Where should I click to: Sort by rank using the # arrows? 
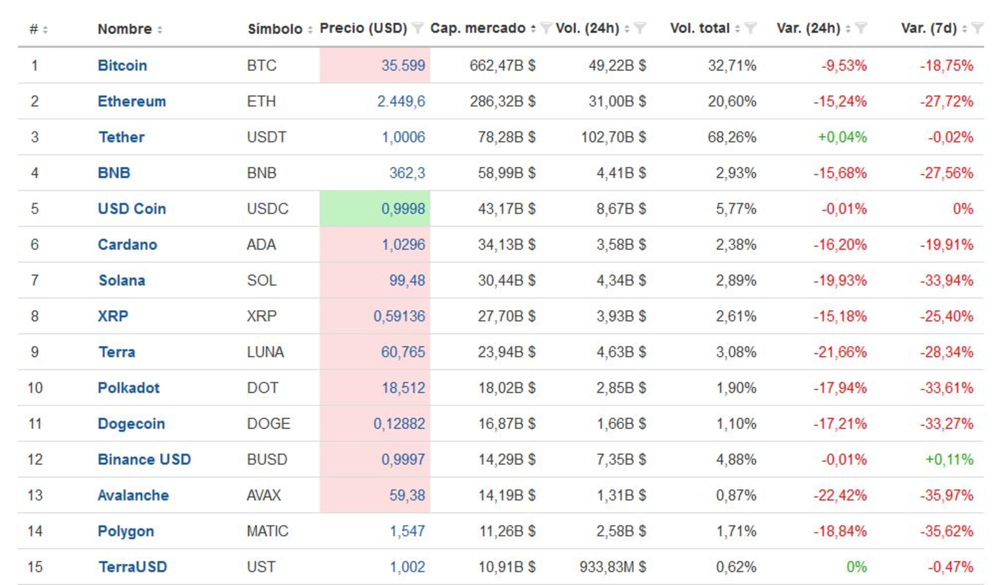(45, 29)
